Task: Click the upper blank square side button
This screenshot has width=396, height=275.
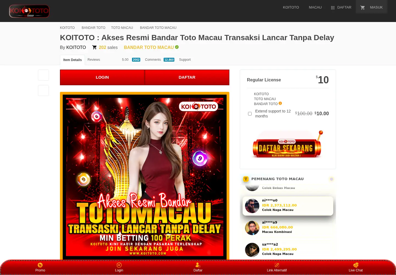Action: [43, 75]
